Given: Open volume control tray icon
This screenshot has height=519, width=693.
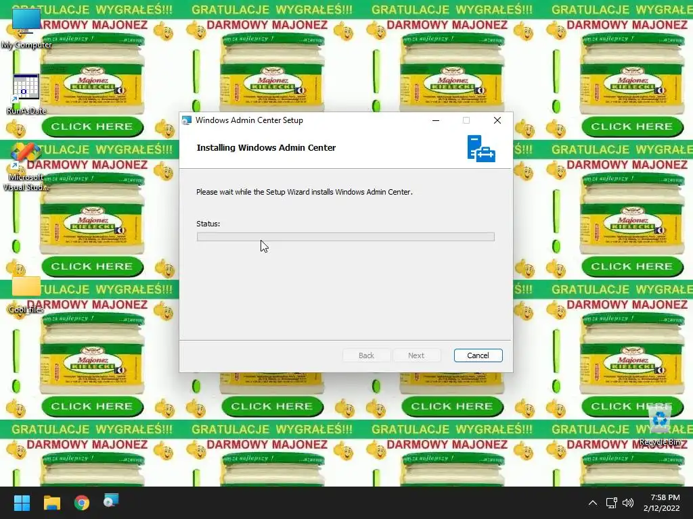Looking at the screenshot, I should click(x=628, y=503).
